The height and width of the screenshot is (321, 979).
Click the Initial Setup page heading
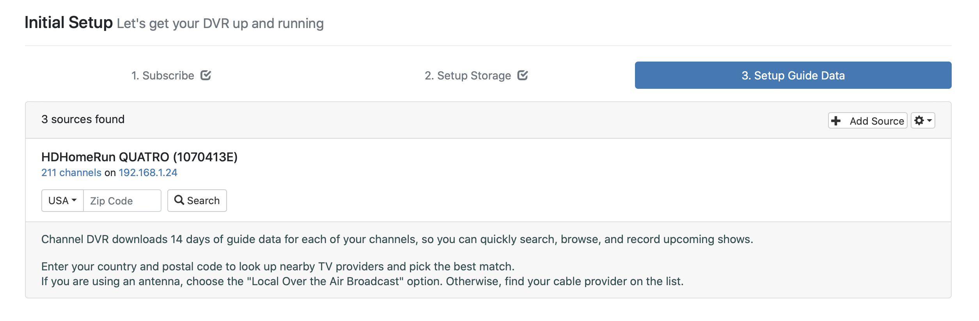(69, 23)
